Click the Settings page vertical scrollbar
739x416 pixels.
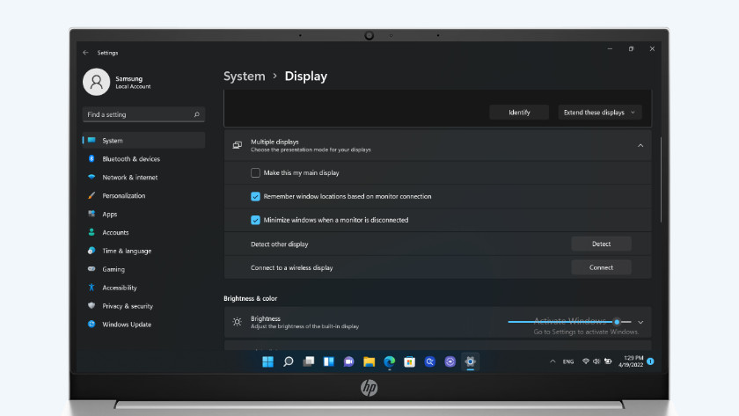tap(661, 179)
